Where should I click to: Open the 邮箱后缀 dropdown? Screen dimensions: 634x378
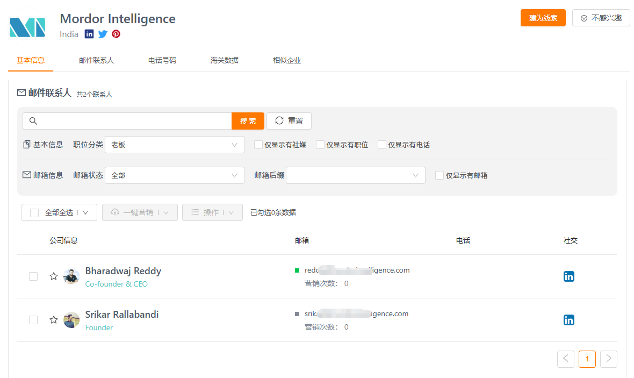(x=355, y=175)
